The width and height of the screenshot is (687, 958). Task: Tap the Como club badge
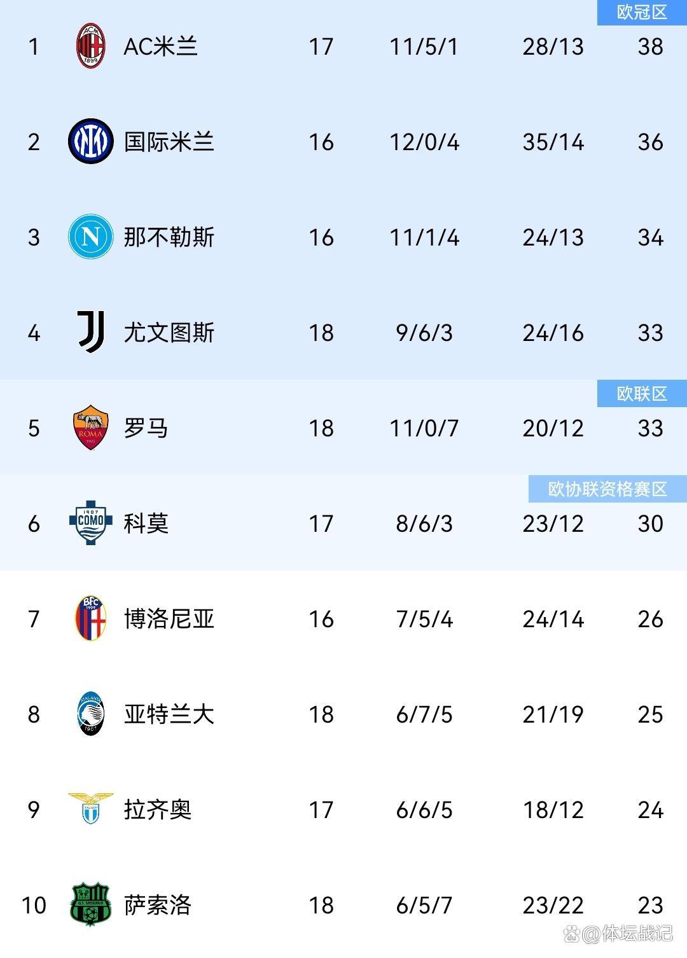tap(90, 522)
